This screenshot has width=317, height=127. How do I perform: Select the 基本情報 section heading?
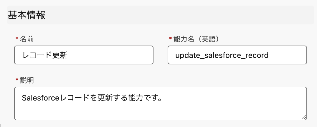[27, 15]
